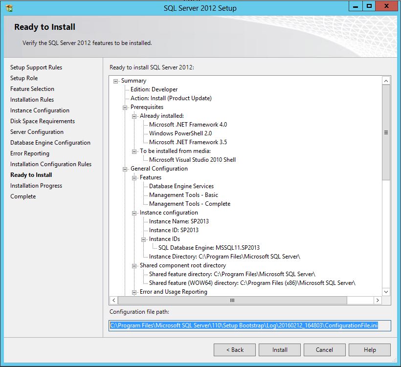The height and width of the screenshot is (367, 401).
Task: Collapse the Instance configuration node
Action: click(x=134, y=213)
